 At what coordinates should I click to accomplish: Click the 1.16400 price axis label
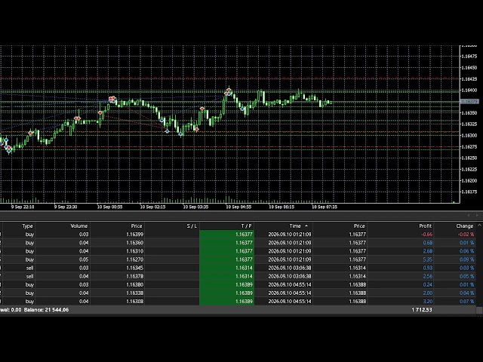click(469, 90)
